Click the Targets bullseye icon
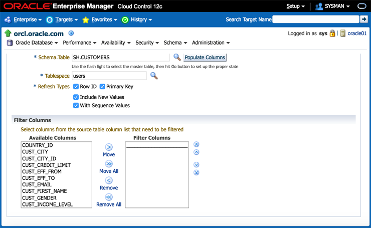This screenshot has height=228, width=371. pyautogui.click(x=50, y=20)
